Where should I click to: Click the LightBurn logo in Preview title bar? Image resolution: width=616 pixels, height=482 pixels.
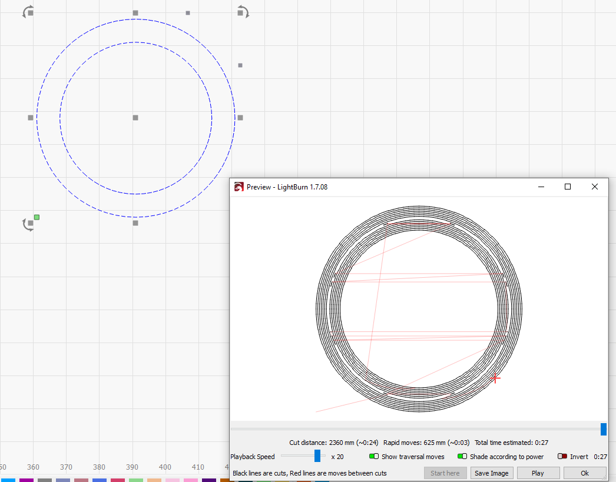(239, 187)
